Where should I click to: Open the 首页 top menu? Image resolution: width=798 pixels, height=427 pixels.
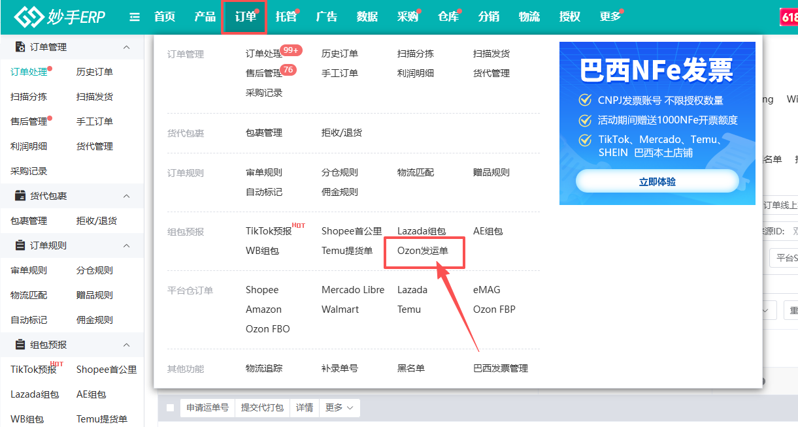(165, 17)
